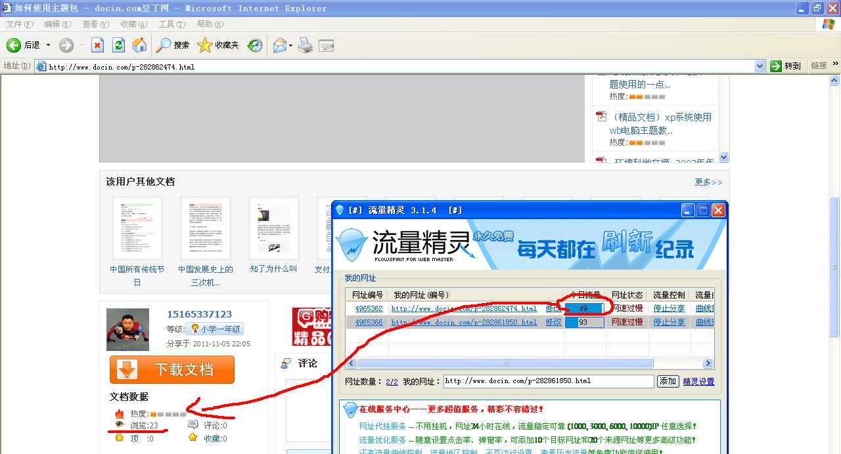Open 知了为什么叫 document thumbnail

pyautogui.click(x=273, y=228)
